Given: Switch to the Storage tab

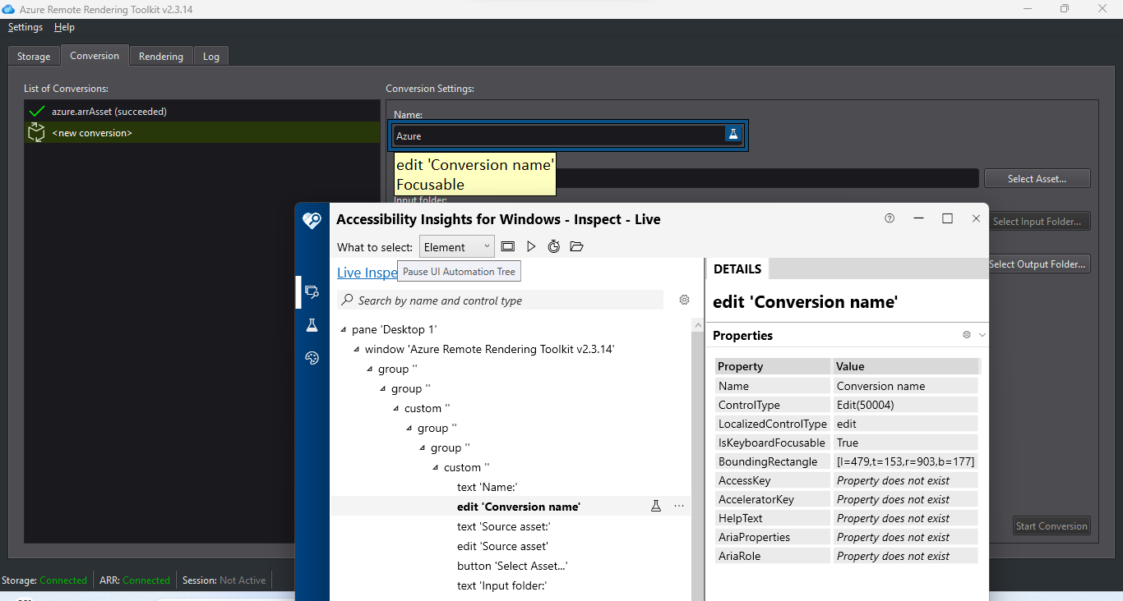Looking at the screenshot, I should click(x=34, y=57).
